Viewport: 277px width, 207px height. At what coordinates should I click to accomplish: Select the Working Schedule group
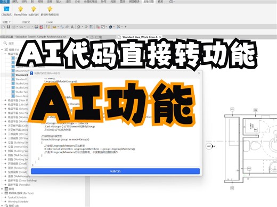[18, 202]
